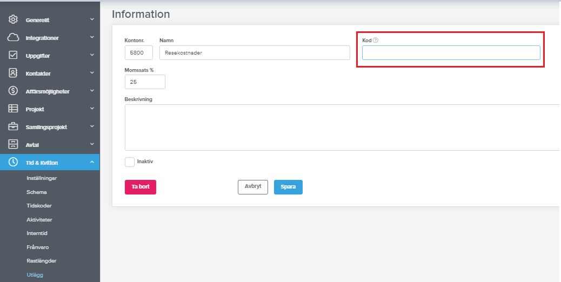Open Tidskoder in the sidebar
Viewport: 561px width, 282px height.
pos(39,206)
